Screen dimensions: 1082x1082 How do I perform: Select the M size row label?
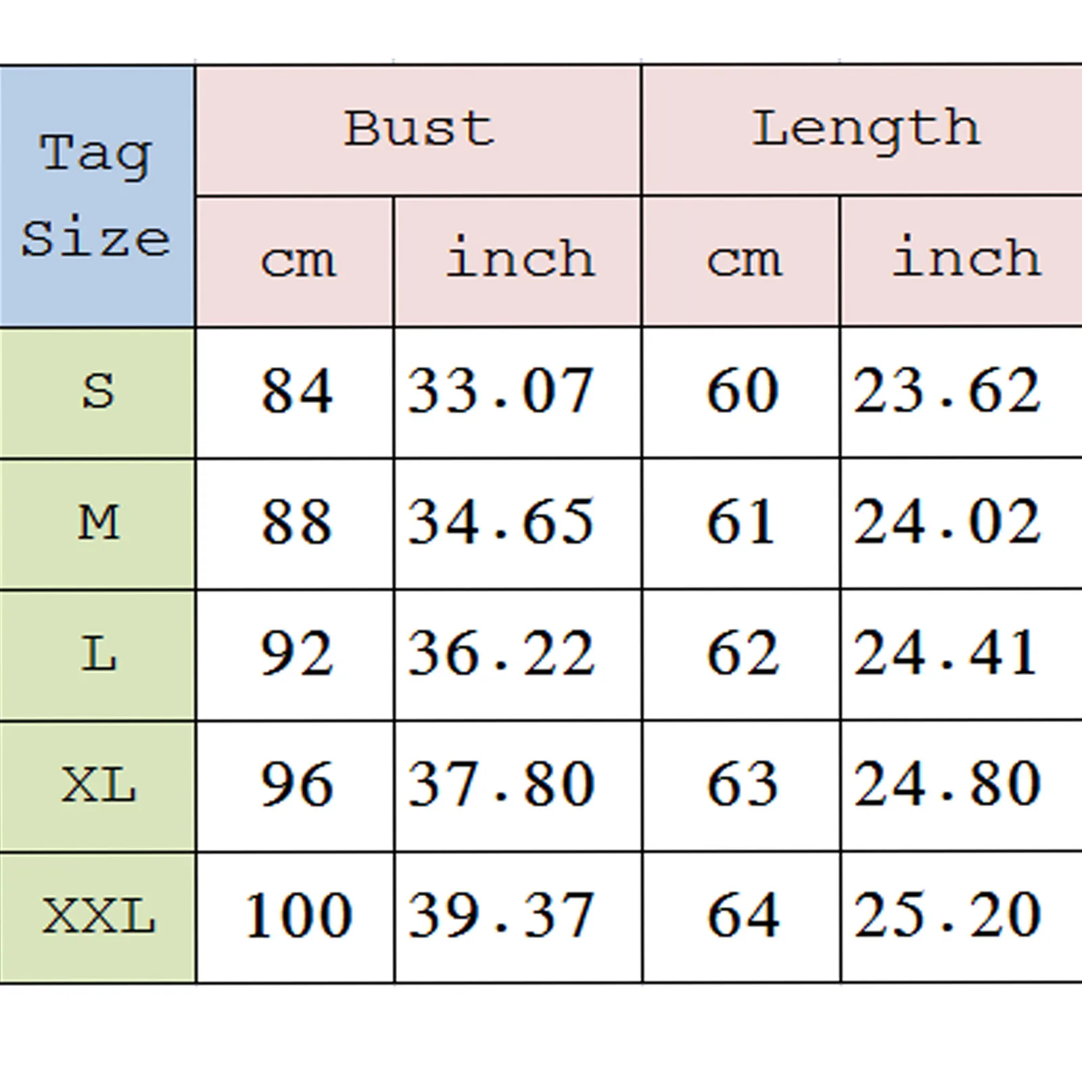[98, 523]
